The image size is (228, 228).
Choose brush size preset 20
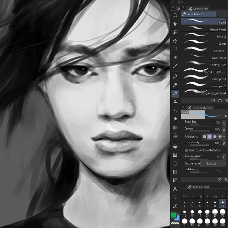coord(207,213)
